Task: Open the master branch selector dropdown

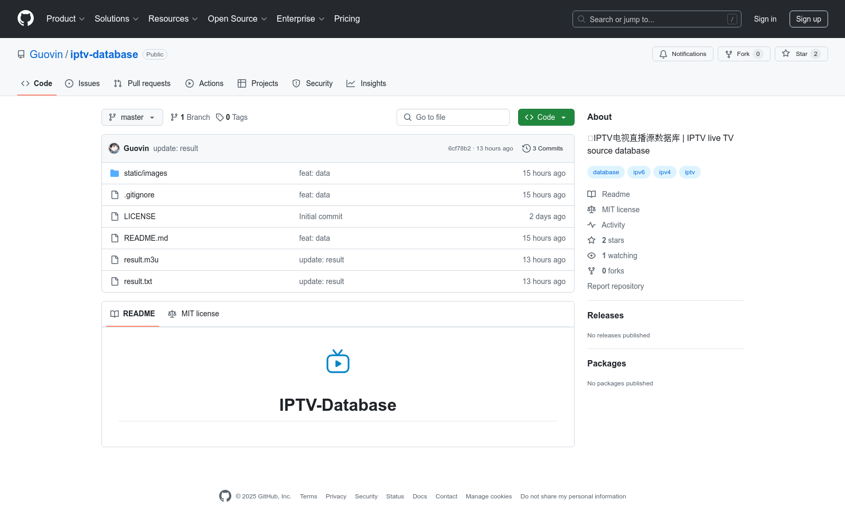Action: [132, 117]
